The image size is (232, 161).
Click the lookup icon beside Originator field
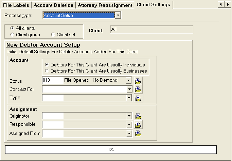point(138,116)
